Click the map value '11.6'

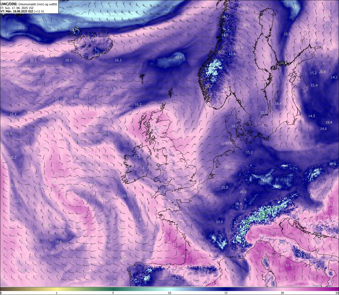point(225,35)
